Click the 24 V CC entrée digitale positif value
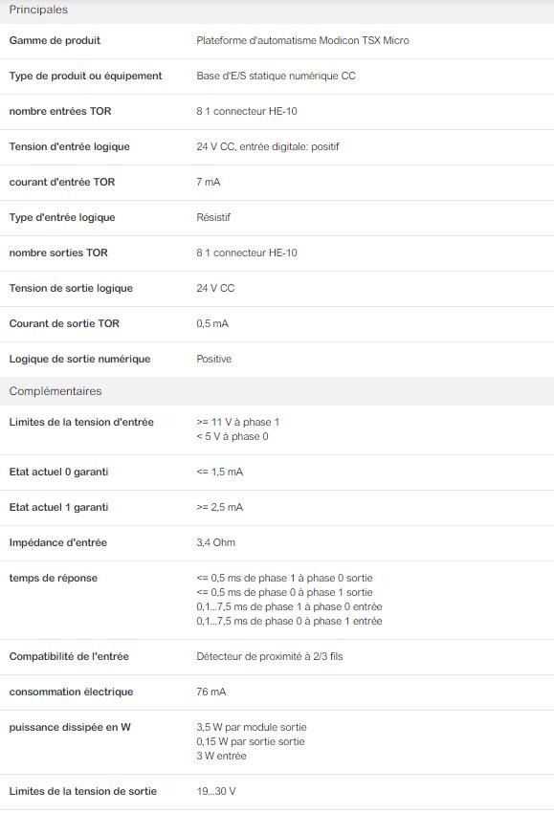The image size is (554, 813). 268,146
